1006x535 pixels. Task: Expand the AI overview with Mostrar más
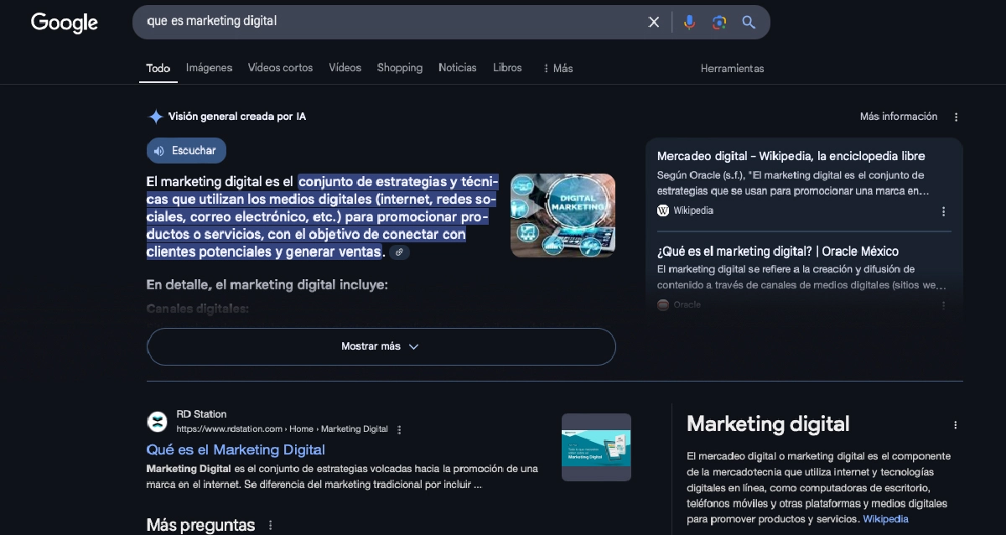point(381,346)
